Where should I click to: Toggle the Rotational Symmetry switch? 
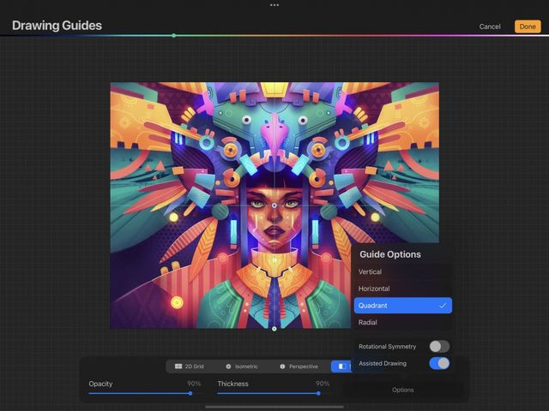[x=439, y=346]
